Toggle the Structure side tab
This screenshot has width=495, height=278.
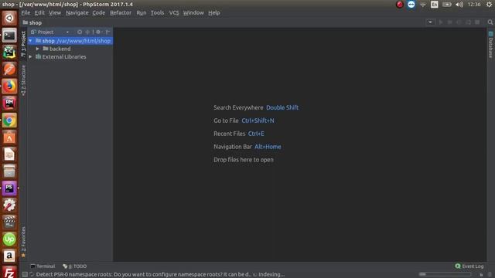point(23,80)
